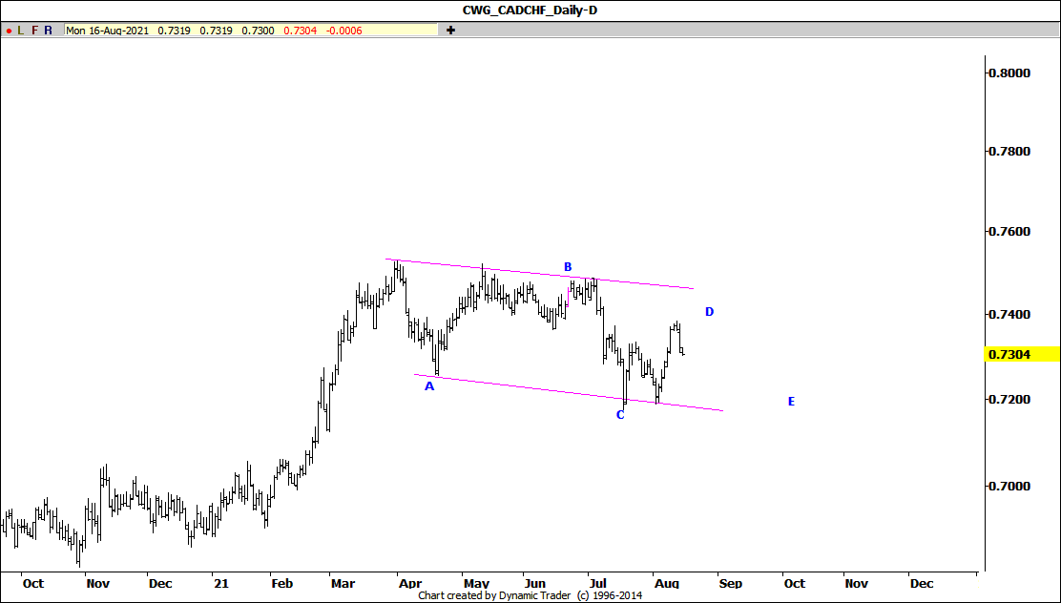1061x603 pixels.
Task: Click the 0.7800 price axis label
Action: 1009,151
